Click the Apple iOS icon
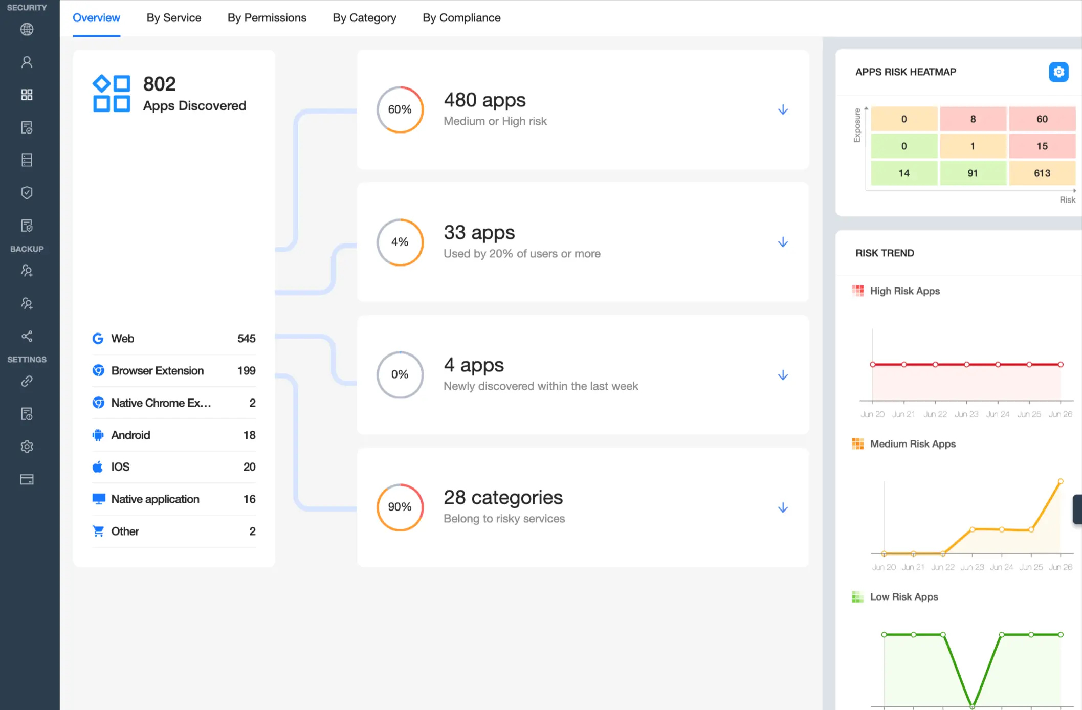The height and width of the screenshot is (710, 1082). pyautogui.click(x=97, y=467)
